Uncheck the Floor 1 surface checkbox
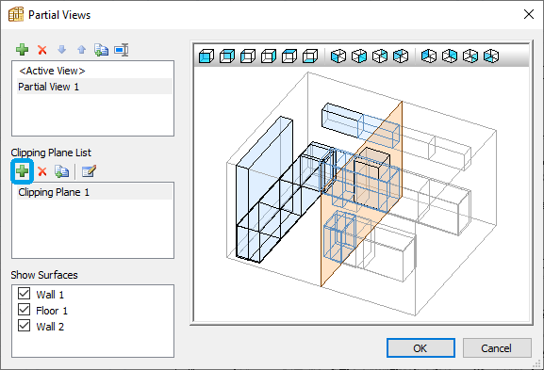 [24, 310]
